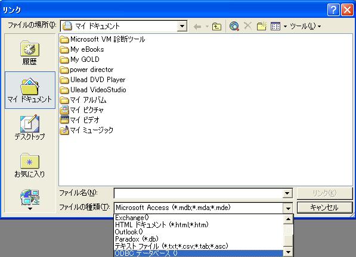Open the ツール tools menu

(x=305, y=27)
